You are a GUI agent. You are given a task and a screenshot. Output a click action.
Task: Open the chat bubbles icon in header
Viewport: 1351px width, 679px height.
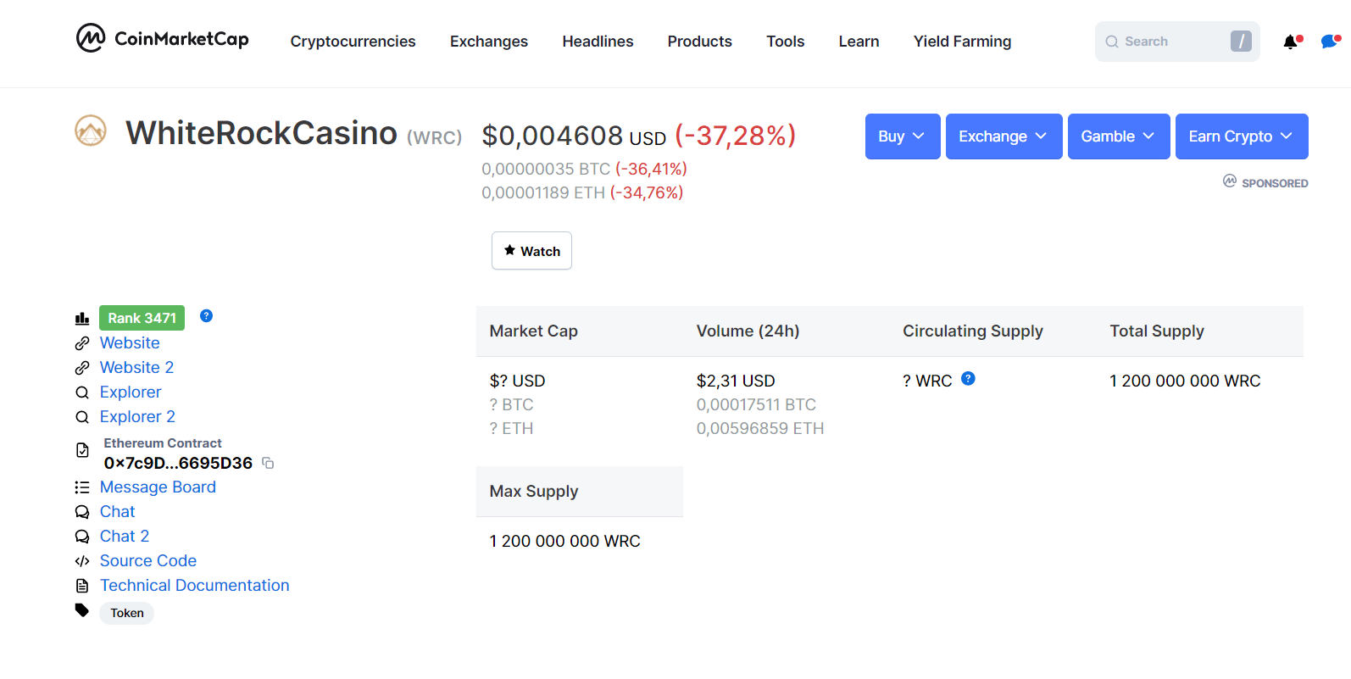coord(1329,42)
